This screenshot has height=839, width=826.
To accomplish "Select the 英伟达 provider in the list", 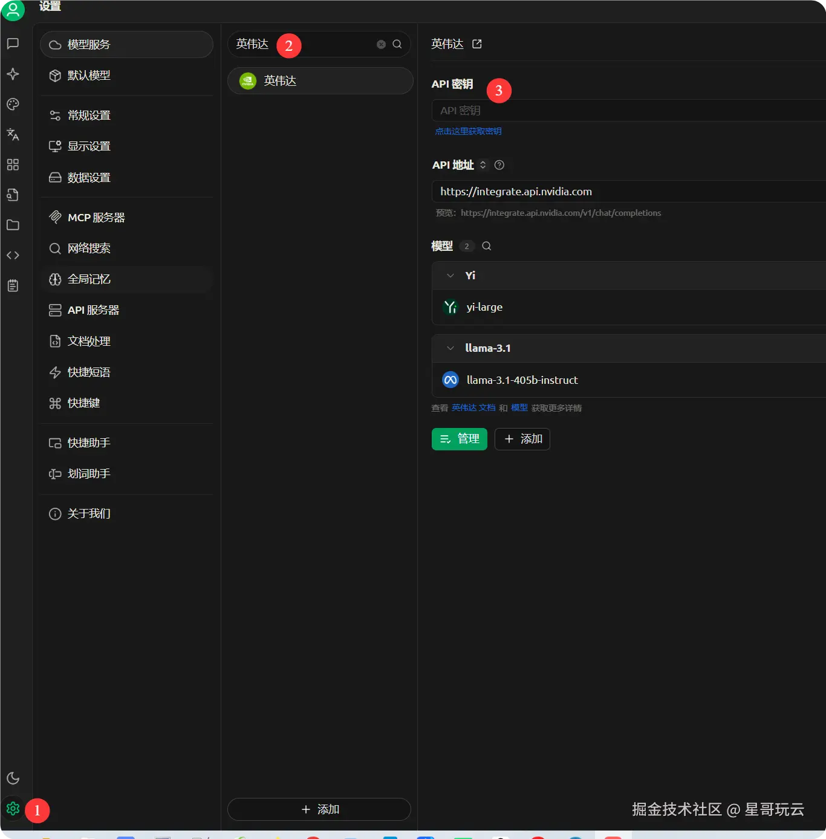I will coord(320,81).
